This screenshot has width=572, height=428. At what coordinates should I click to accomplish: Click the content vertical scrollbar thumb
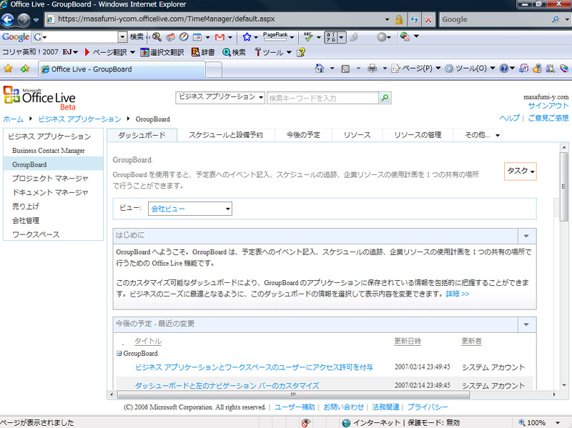pyautogui.click(x=564, y=186)
